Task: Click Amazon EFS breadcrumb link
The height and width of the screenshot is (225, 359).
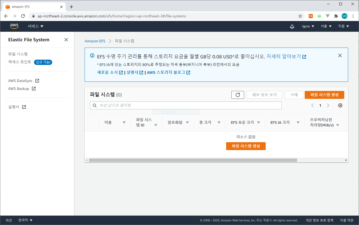Action: [95, 41]
